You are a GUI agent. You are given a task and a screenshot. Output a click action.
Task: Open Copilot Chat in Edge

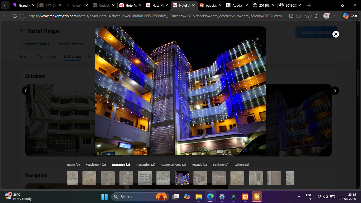[350, 16]
